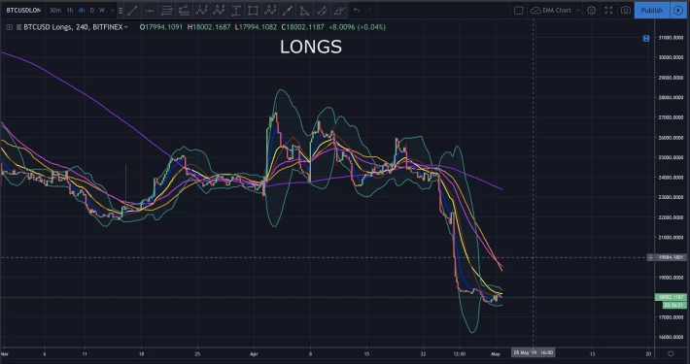Click the 05 May '19 16:00 date label
The width and height of the screenshot is (690, 364).
(x=533, y=352)
